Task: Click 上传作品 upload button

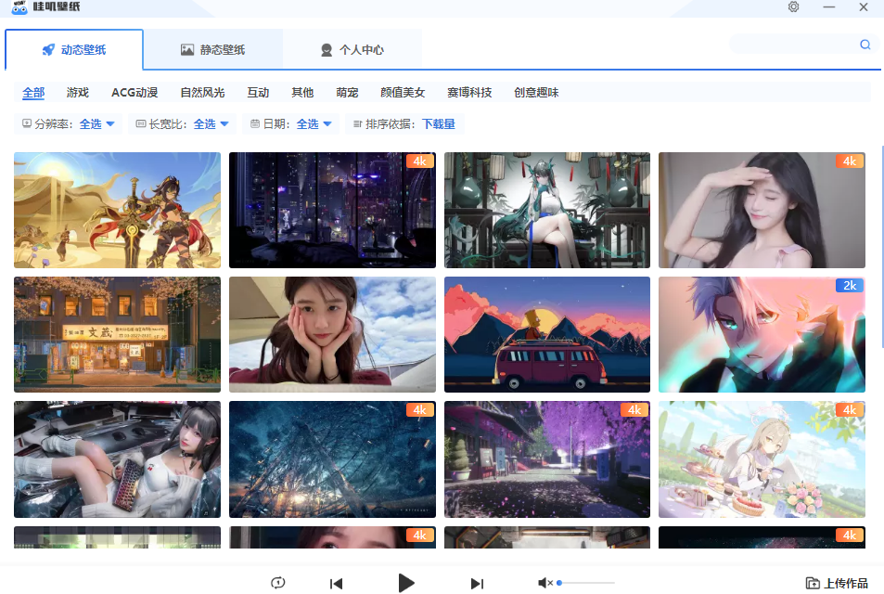Action: pyautogui.click(x=837, y=583)
